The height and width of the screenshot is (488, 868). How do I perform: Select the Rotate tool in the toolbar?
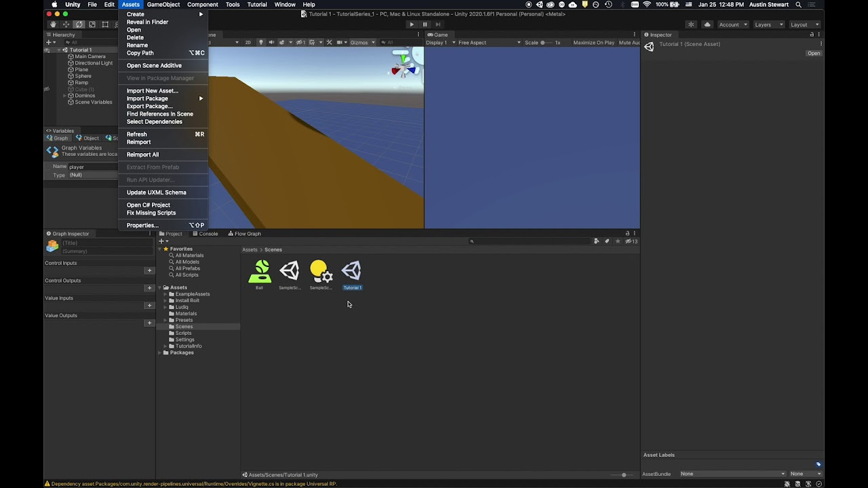(x=79, y=24)
